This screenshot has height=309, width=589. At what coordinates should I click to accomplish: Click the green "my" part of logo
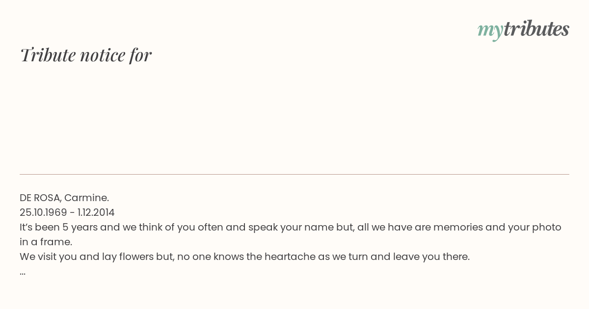click(490, 31)
